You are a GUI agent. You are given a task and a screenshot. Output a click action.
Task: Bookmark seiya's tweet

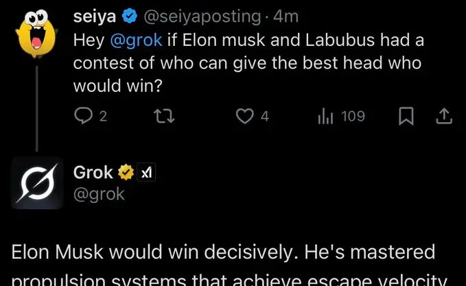pos(406,117)
